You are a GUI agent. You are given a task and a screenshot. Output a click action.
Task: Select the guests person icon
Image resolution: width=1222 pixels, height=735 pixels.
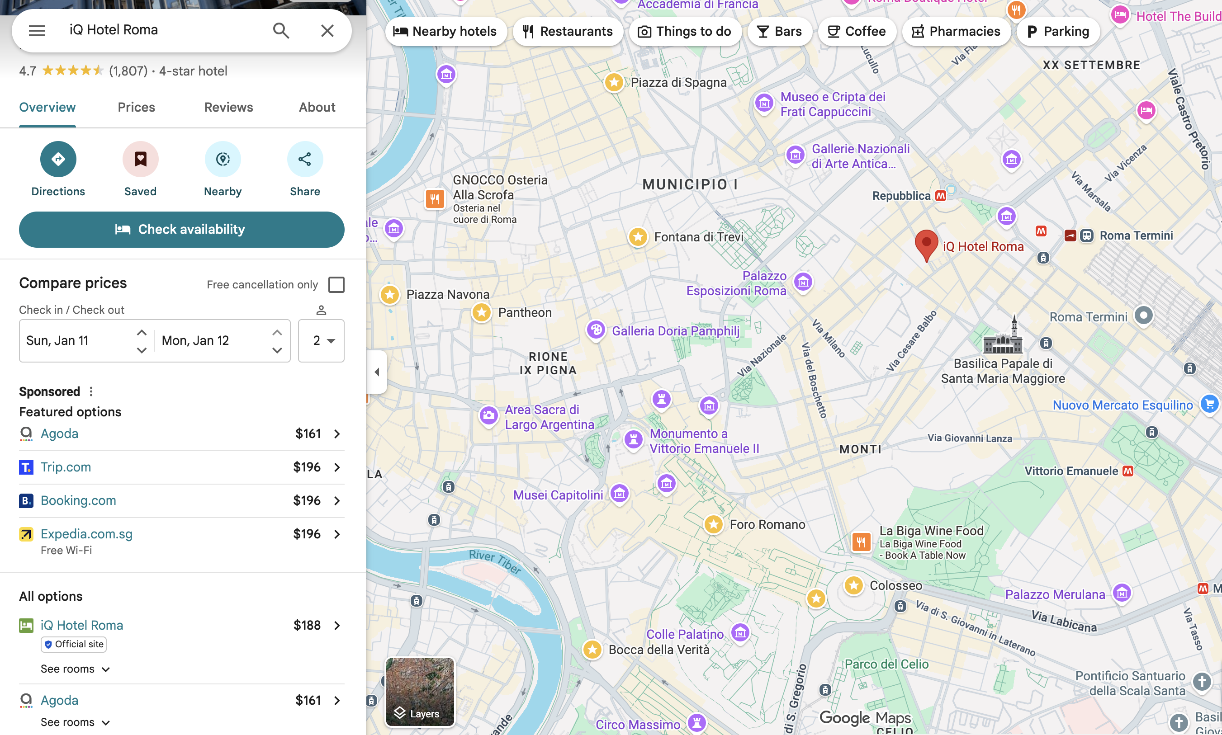(x=321, y=310)
